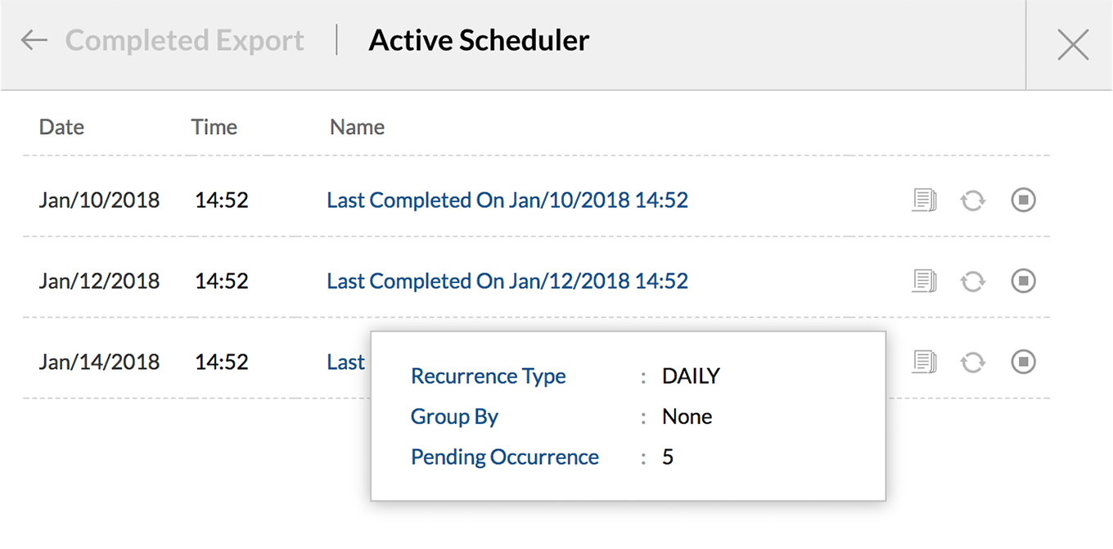This screenshot has height=549, width=1113.
Task: View details icon for Jan/12/2018 schedule
Action: click(924, 281)
